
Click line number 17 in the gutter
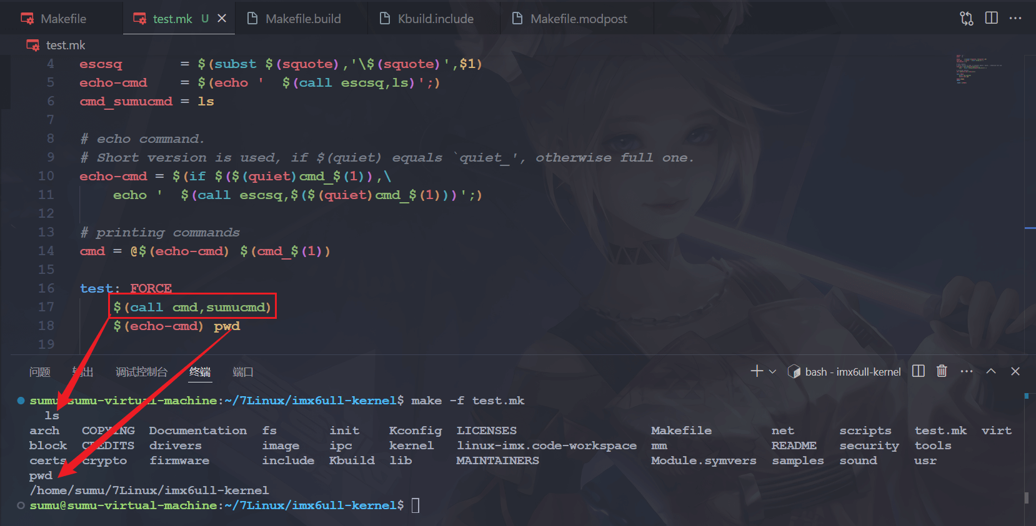coord(46,307)
